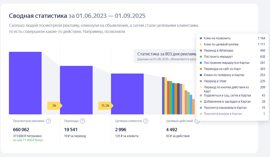The height and width of the screenshot is (157, 270).
Task: Click the Статистика за 803 дня tooltip
Action: click(165, 56)
